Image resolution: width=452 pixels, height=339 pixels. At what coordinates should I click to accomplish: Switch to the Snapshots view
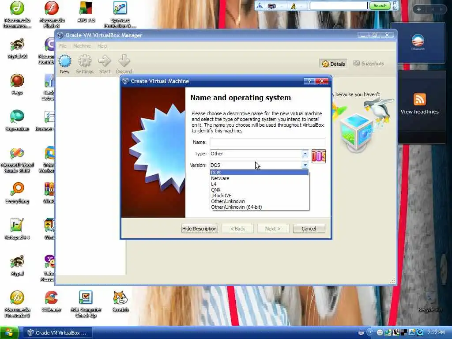tap(369, 64)
